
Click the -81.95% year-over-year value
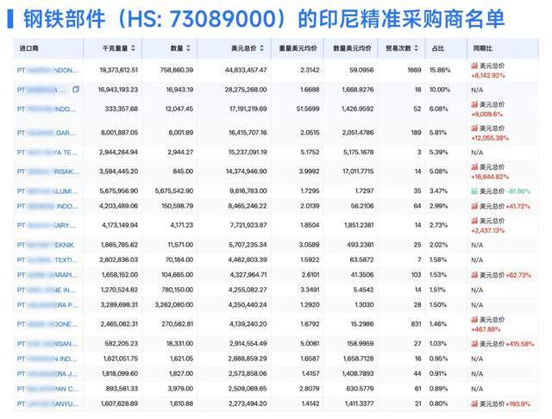pyautogui.click(x=518, y=191)
